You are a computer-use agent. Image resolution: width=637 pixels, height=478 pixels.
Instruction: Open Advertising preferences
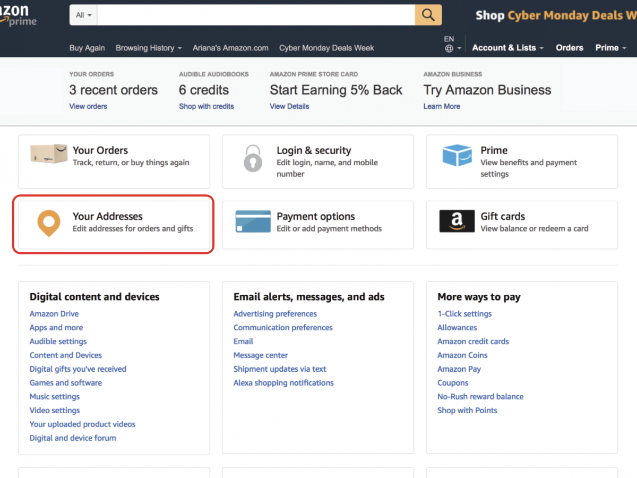[x=275, y=314]
